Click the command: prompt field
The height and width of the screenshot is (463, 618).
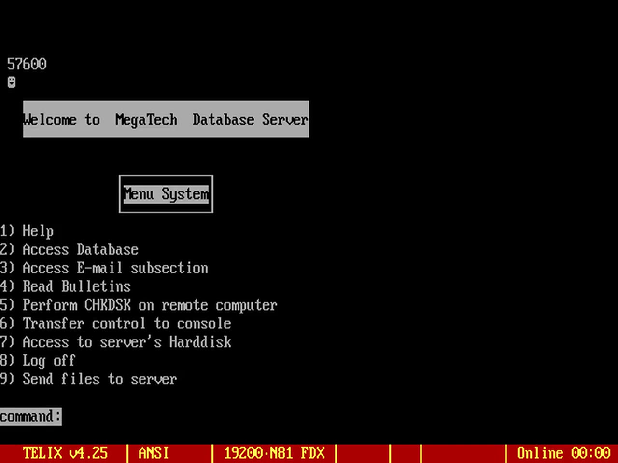pyautogui.click(x=31, y=416)
